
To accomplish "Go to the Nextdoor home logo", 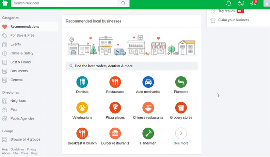I will coord(5,3).
